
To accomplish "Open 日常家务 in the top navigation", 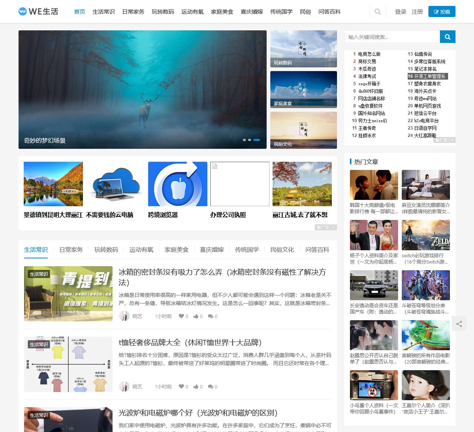I will pos(133,11).
